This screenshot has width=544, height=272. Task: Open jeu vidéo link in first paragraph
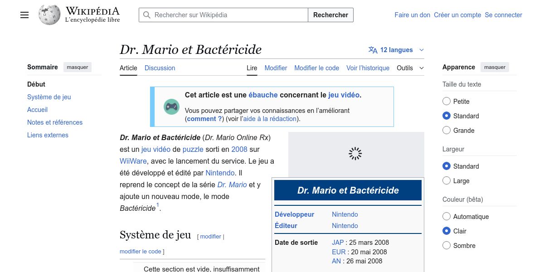[156, 149]
